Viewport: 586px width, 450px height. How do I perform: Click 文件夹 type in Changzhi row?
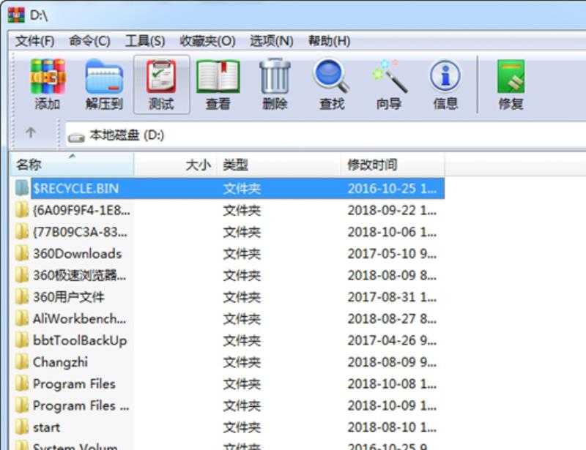tap(242, 362)
